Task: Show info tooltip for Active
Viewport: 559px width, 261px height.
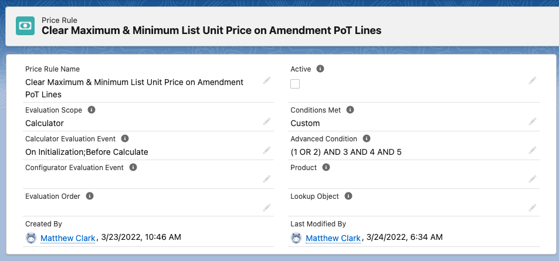Action: tap(320, 69)
